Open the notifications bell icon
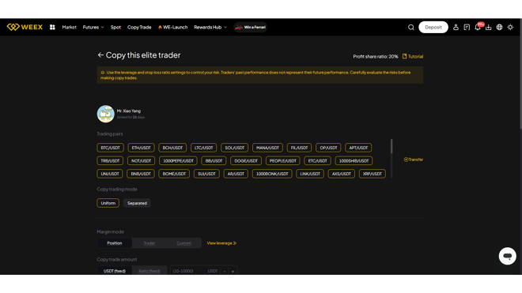This screenshot has width=522, height=293. tap(478, 28)
